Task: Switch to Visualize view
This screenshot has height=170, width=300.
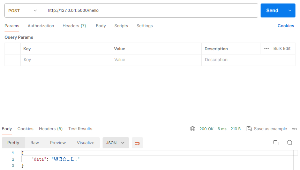Action: click(x=85, y=143)
